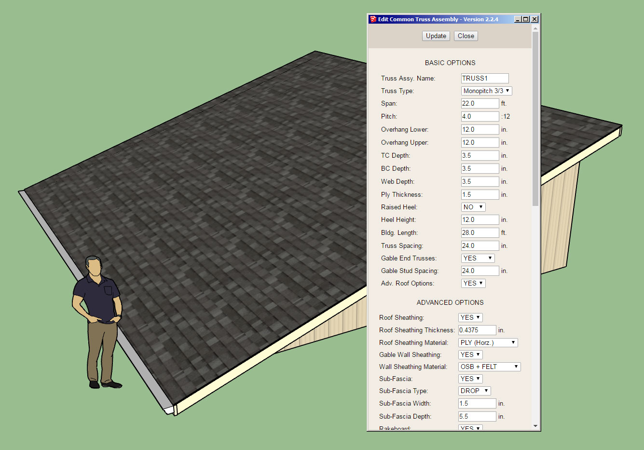Select the Pitch value field
The image size is (644, 450).
pos(480,117)
